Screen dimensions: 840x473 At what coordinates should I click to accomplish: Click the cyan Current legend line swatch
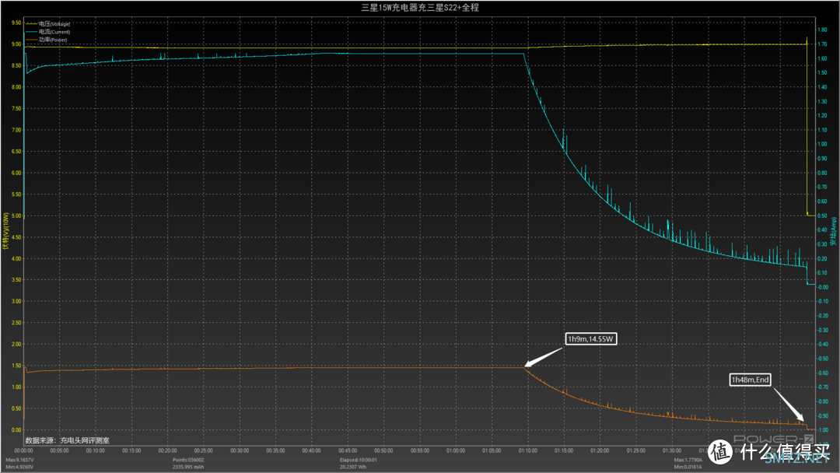(x=31, y=32)
